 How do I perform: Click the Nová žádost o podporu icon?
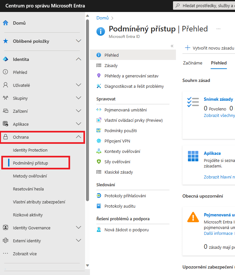coord(99,230)
